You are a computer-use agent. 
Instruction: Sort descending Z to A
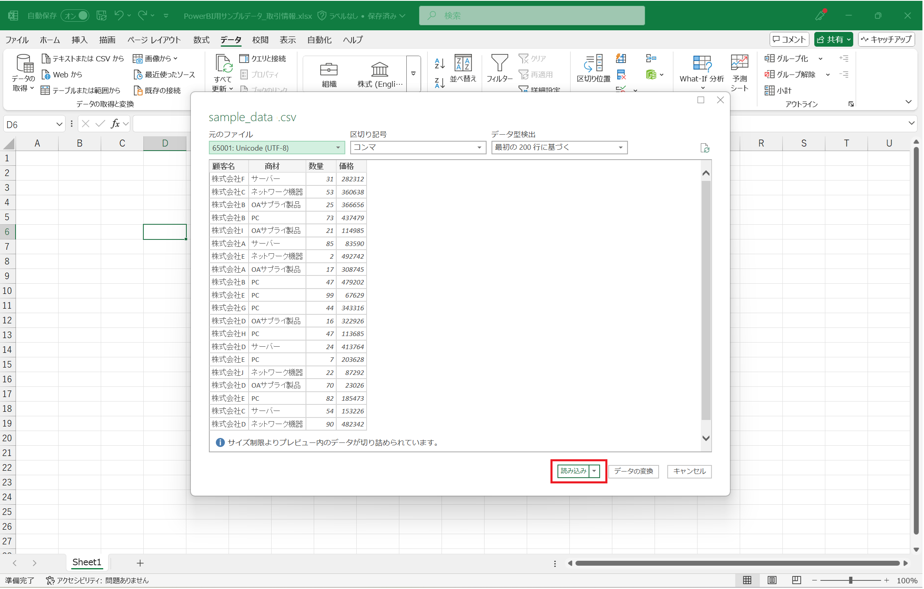point(439,83)
